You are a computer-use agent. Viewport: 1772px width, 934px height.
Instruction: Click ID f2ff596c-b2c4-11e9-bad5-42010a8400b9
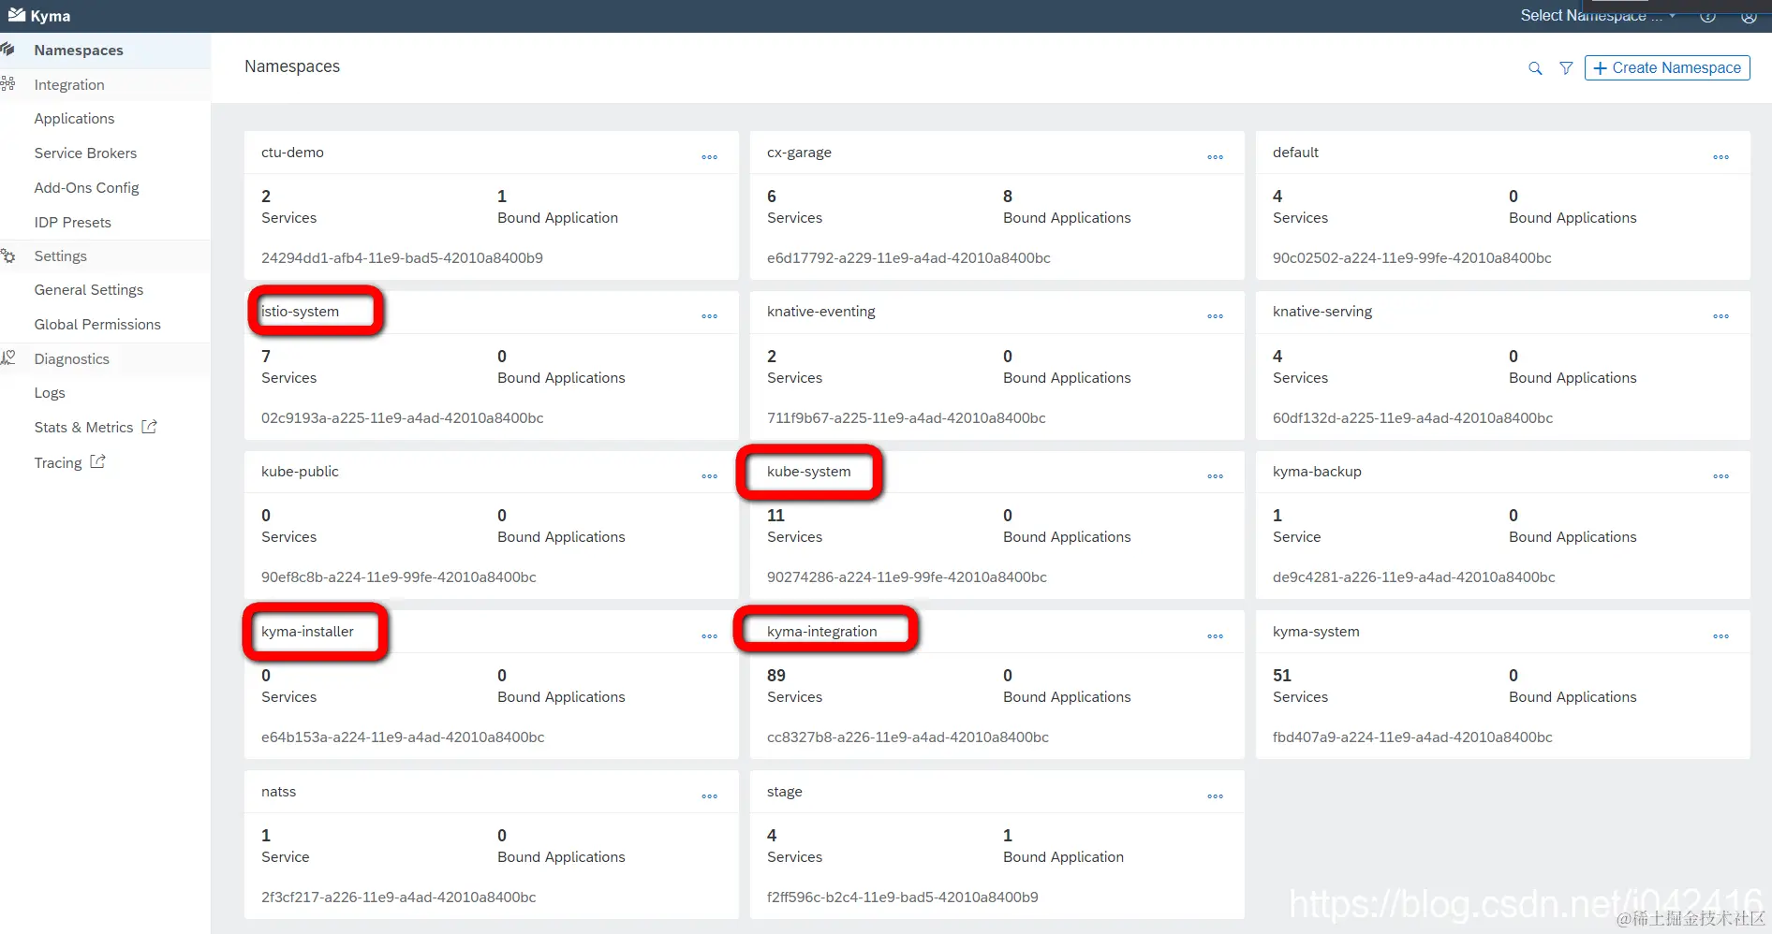pyautogui.click(x=903, y=898)
